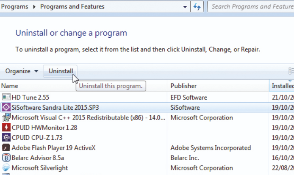This screenshot has height=175, width=294.
Task: Click the Microsoft Silverlight icon
Action: 6,168
